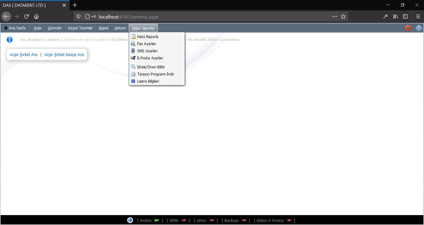Click the Firefox page actions ellipsis
The height and width of the screenshot is (225, 424).
(x=334, y=17)
